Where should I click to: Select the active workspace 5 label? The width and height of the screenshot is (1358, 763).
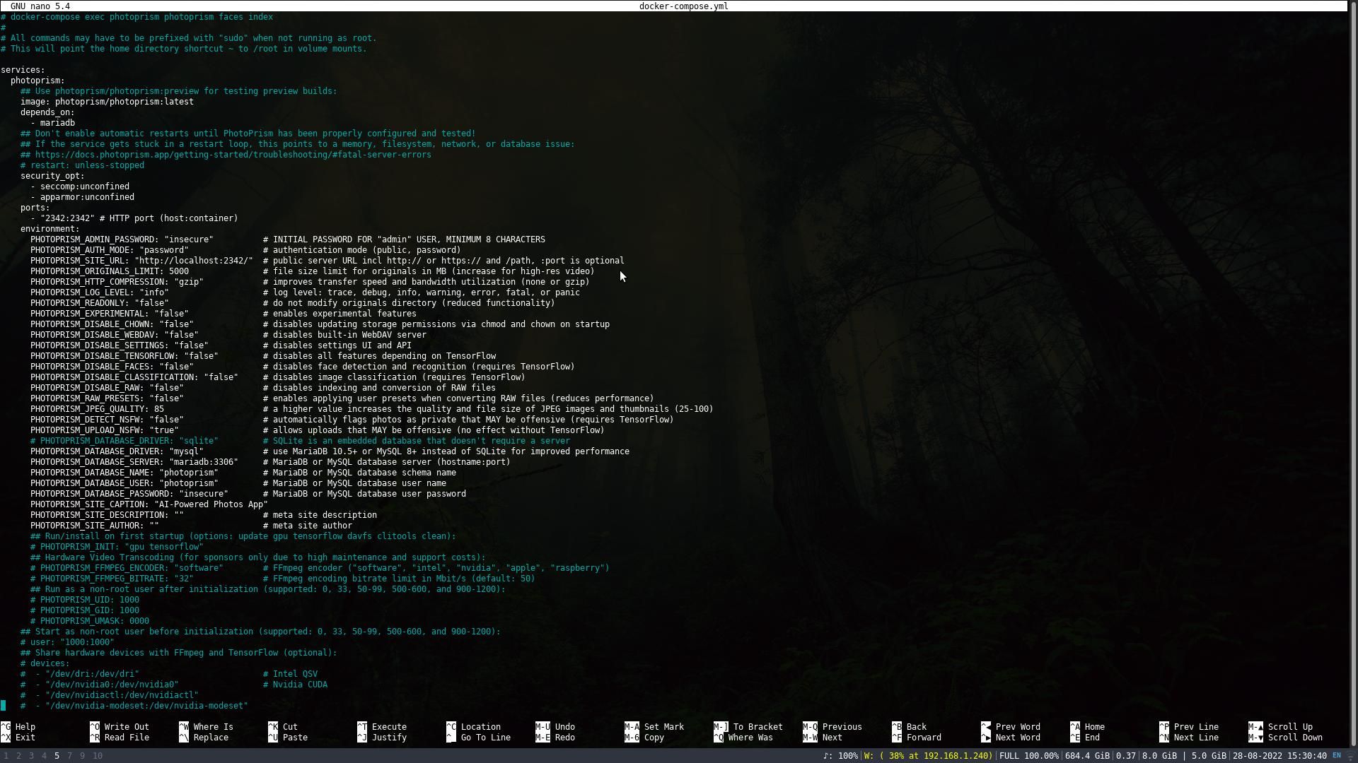click(x=57, y=756)
